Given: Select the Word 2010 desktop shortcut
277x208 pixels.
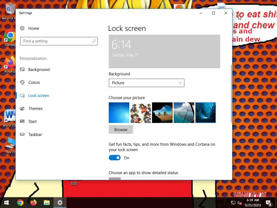Looking at the screenshot, I should point(9,118).
